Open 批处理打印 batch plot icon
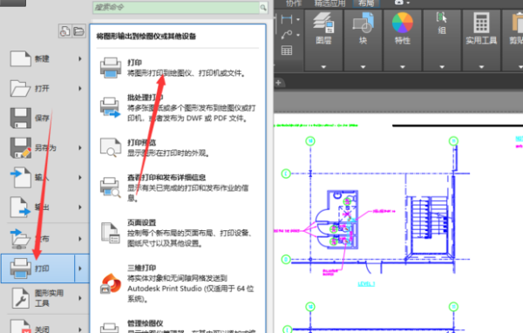Screen dimensions: 523x333 point(110,107)
